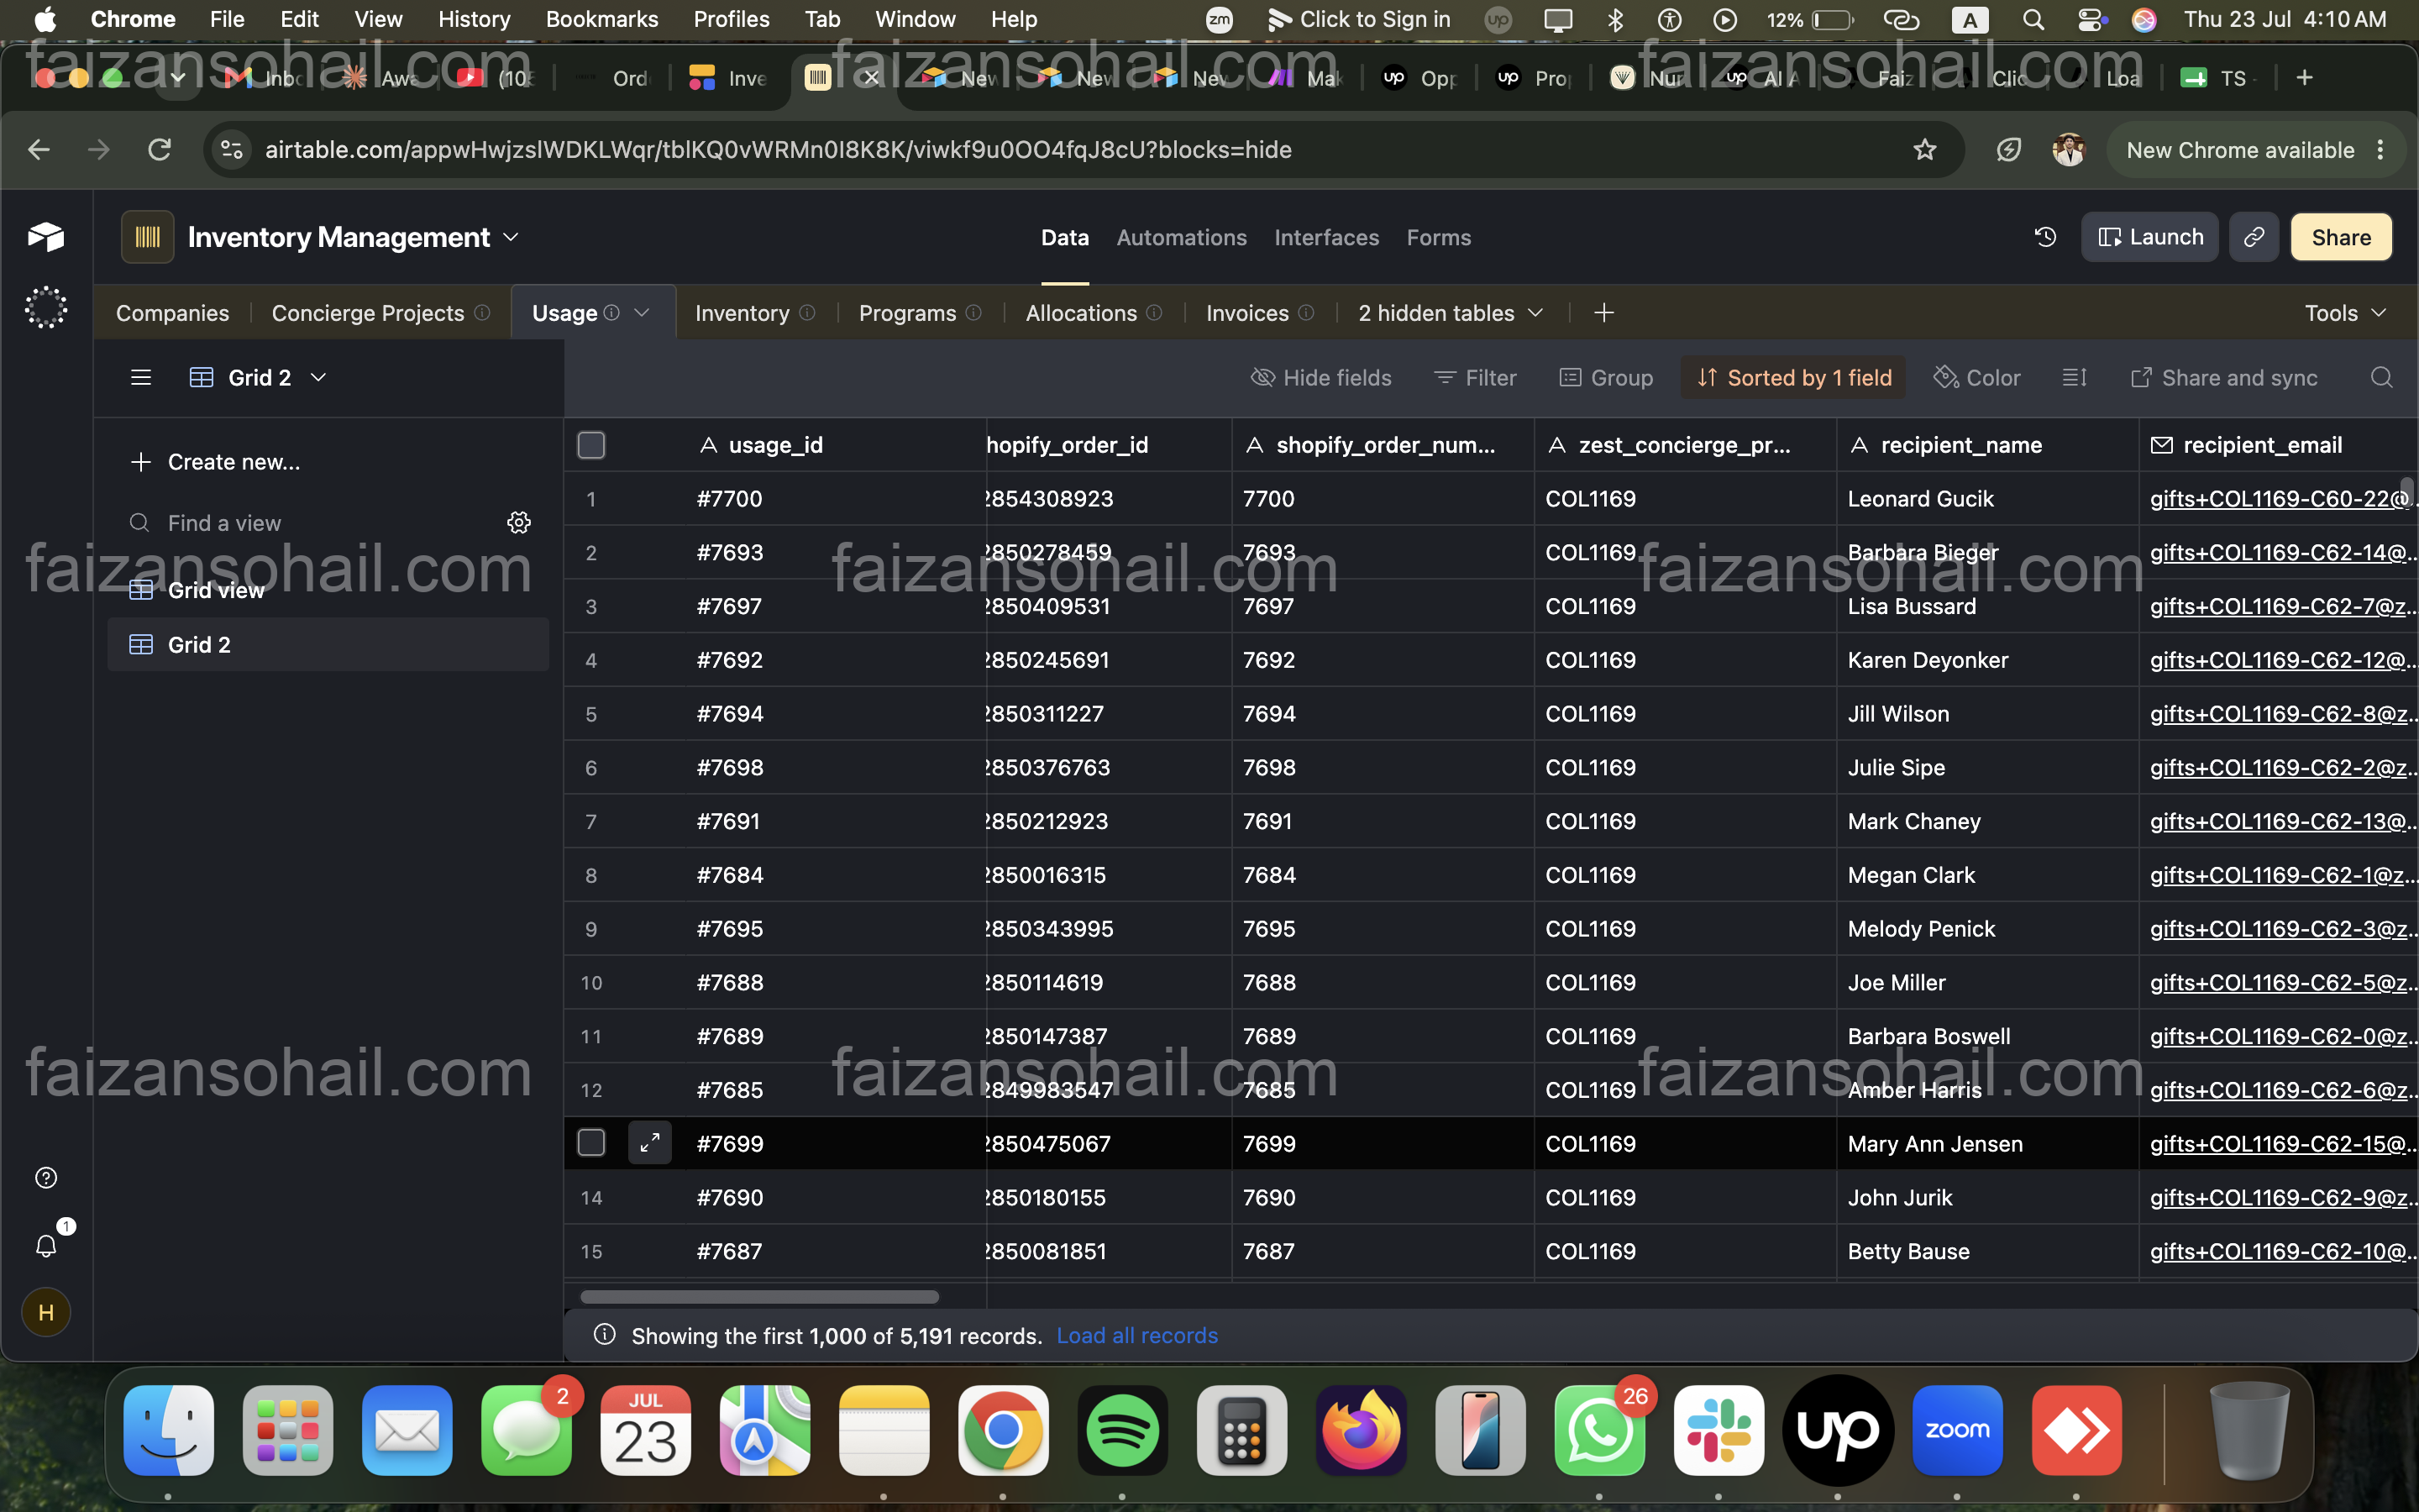Open the notifications bell icon

(46, 1245)
